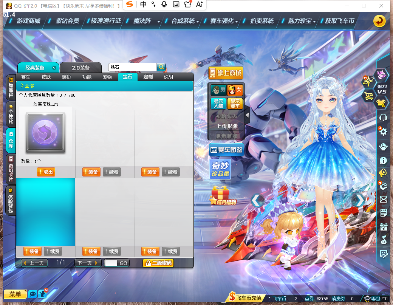Open 拍卖系统 menu item

[261, 21]
